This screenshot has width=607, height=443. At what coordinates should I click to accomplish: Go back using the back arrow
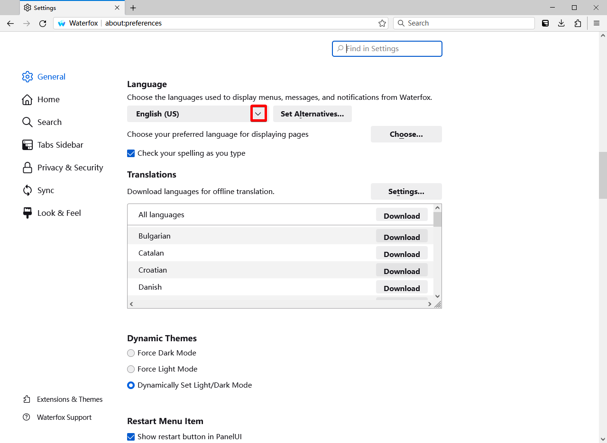[x=10, y=23]
